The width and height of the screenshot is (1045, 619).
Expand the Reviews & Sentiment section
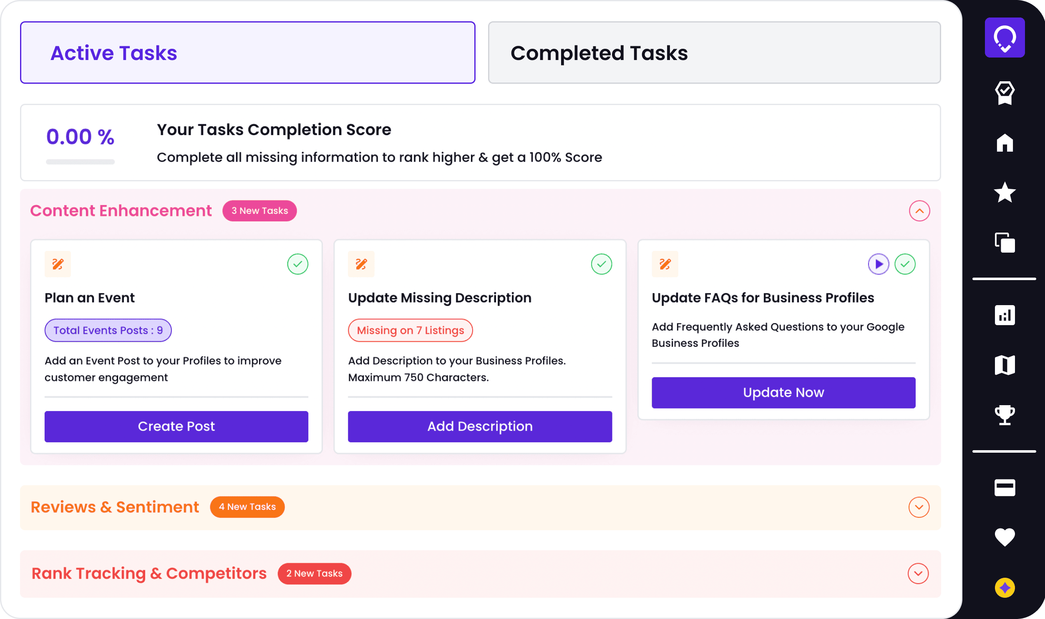coord(919,507)
